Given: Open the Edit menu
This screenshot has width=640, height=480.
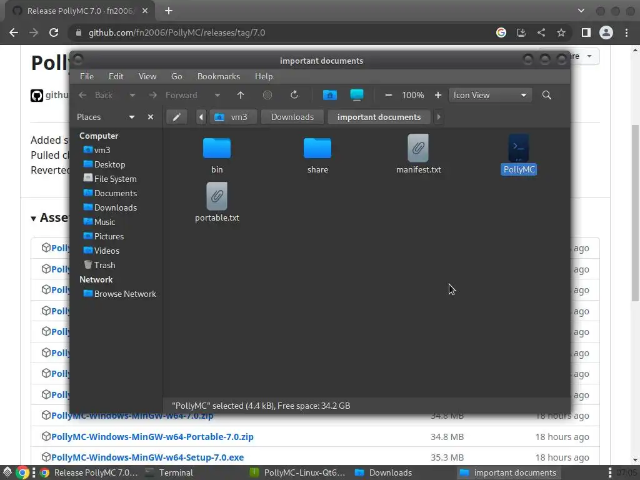Looking at the screenshot, I should coord(116,76).
